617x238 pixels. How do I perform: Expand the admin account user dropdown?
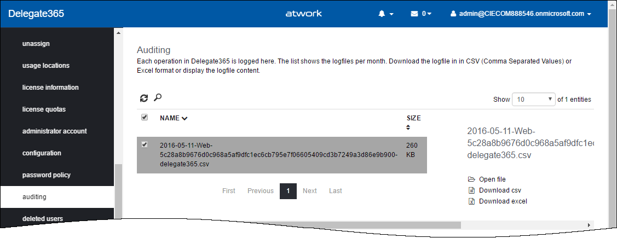tap(521, 14)
